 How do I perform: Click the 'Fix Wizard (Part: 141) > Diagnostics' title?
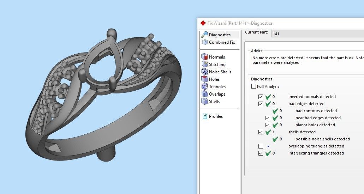point(240,23)
